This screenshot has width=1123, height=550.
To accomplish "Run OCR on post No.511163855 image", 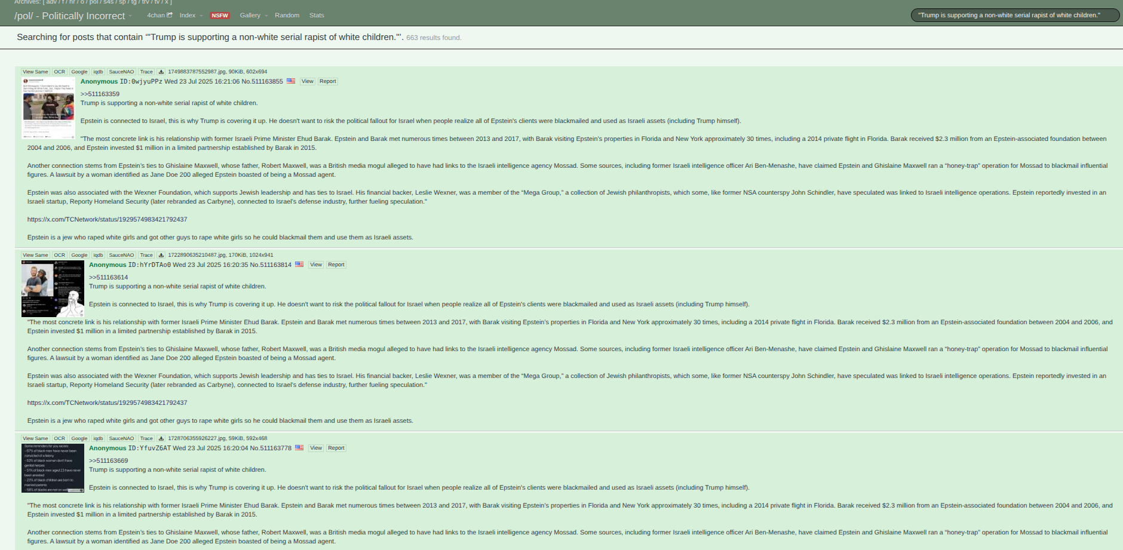I will 59,72.
